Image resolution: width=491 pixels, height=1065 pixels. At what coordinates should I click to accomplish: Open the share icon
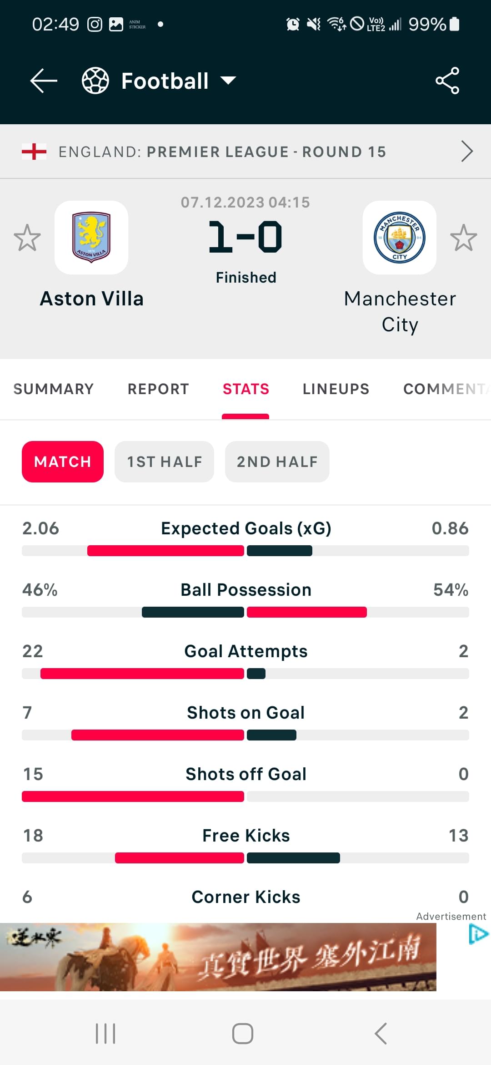pyautogui.click(x=447, y=81)
